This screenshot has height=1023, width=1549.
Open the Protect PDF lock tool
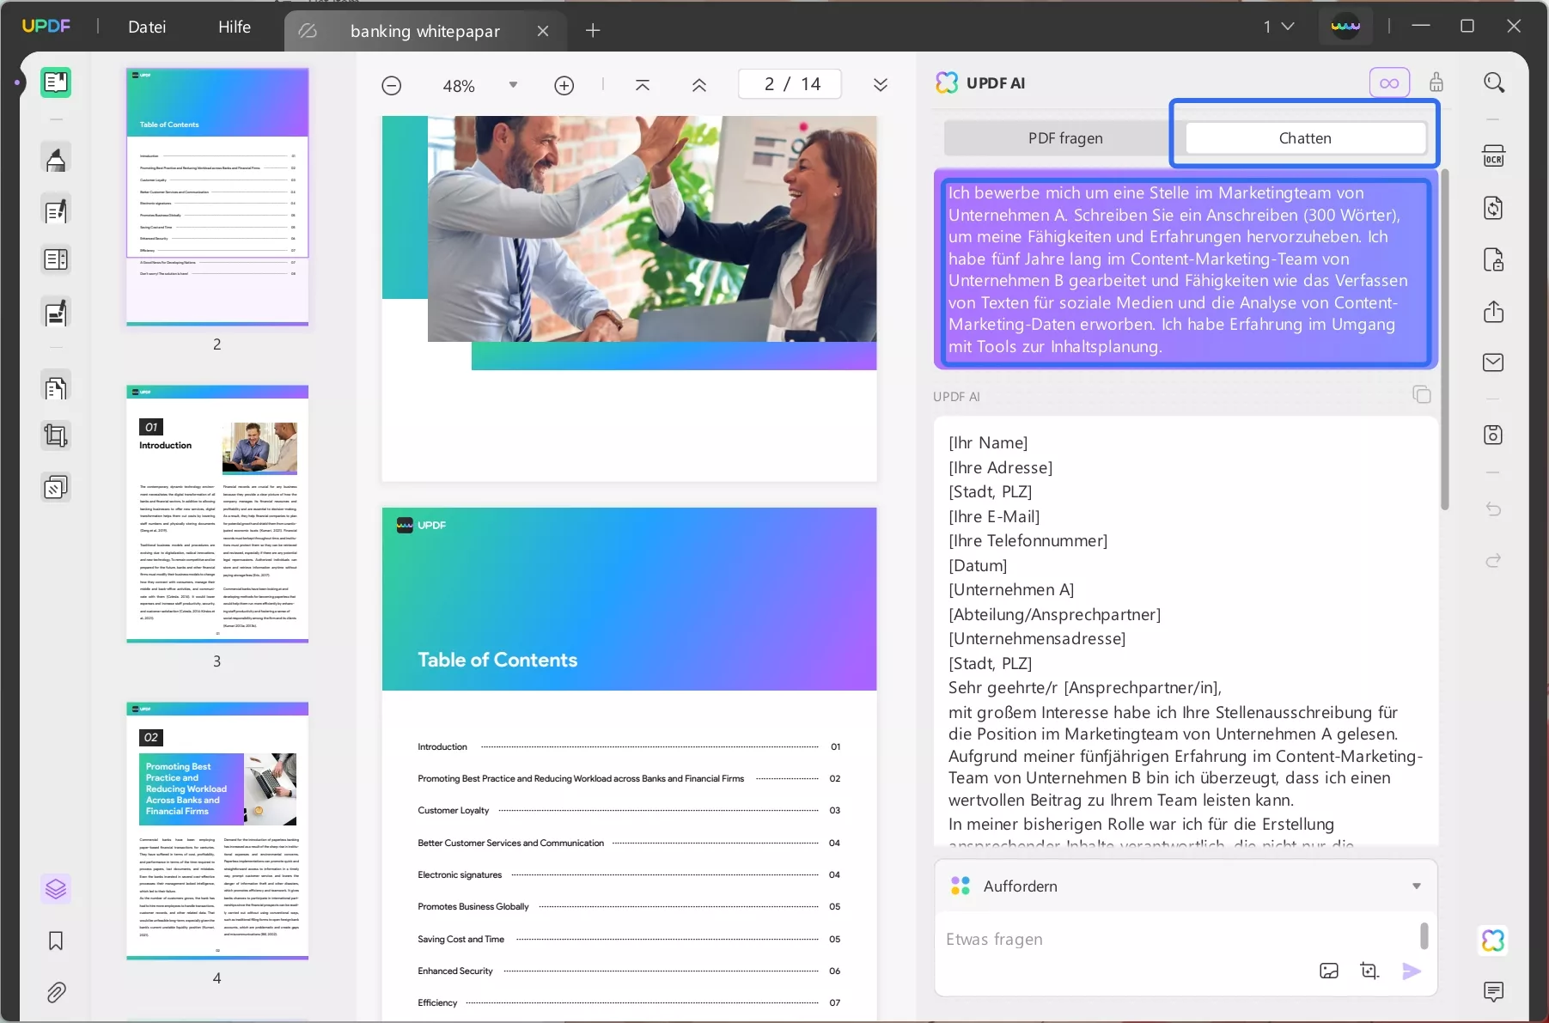(1494, 259)
